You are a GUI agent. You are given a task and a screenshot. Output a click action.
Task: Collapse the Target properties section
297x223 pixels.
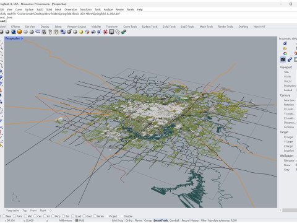284,132
